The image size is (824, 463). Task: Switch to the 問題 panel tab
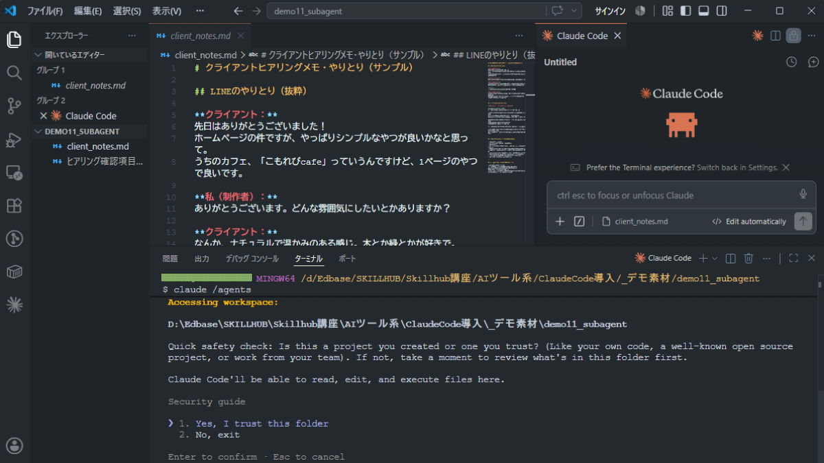(x=170, y=259)
